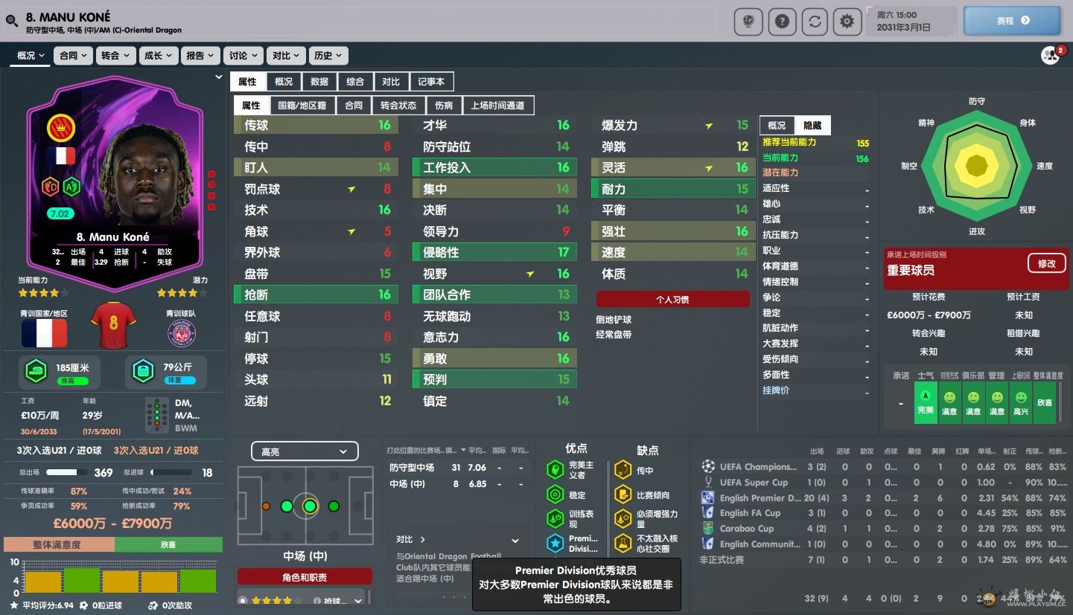Image resolution: width=1073 pixels, height=615 pixels.
Task: Open the 成长 dropdown menu
Action: [158, 56]
